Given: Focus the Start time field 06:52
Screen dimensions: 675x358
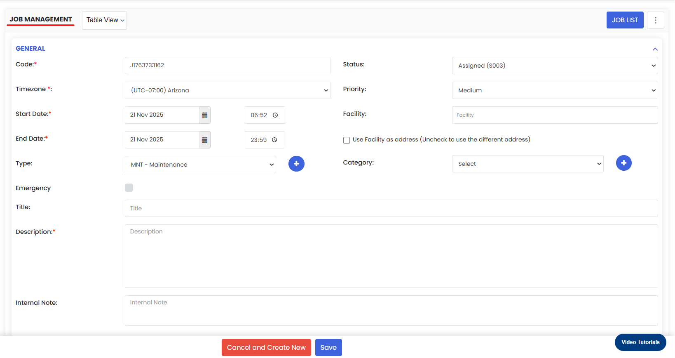Looking at the screenshot, I should coord(265,115).
